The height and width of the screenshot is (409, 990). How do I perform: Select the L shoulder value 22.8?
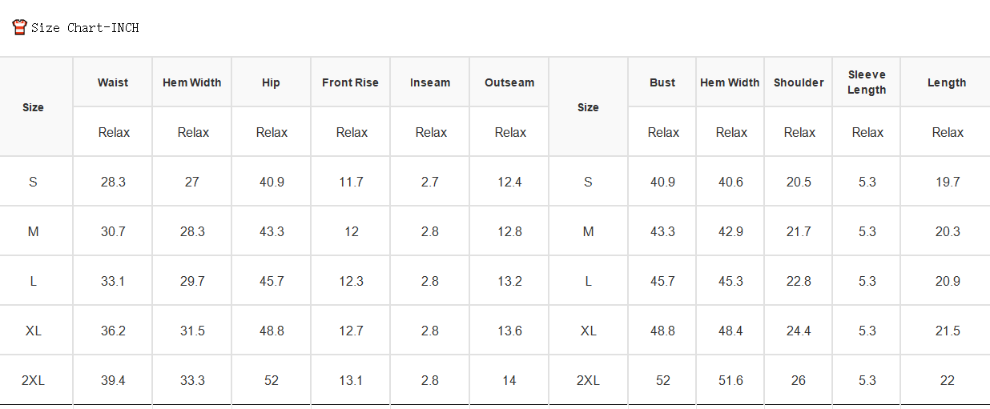[799, 281]
